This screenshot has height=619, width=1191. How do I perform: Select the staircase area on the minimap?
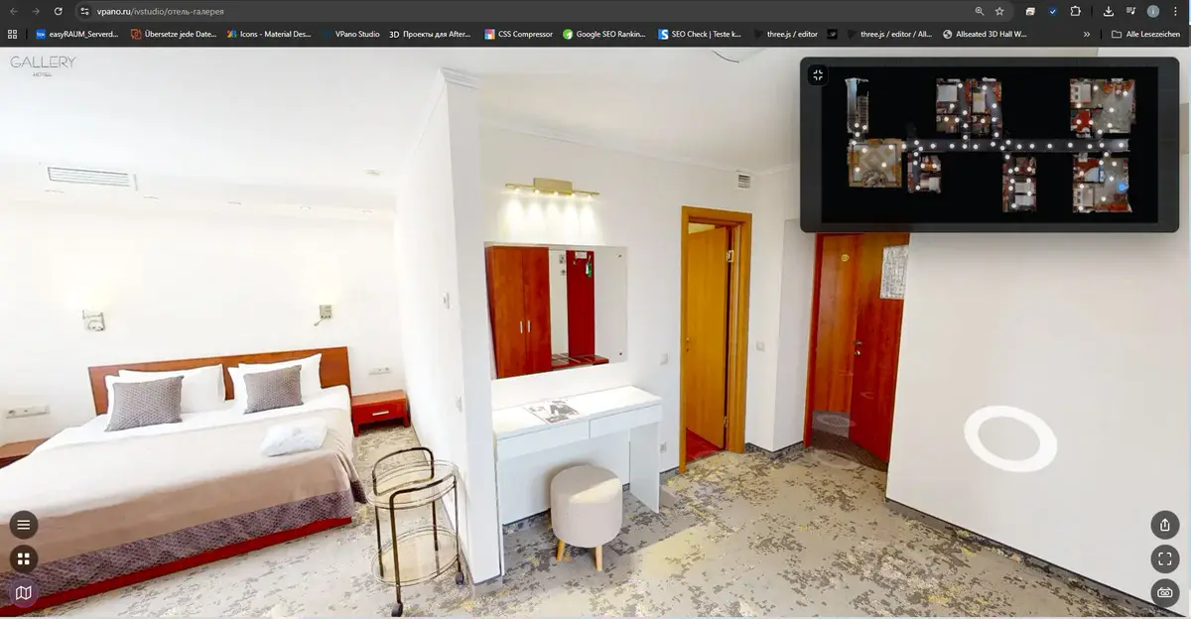(858, 105)
